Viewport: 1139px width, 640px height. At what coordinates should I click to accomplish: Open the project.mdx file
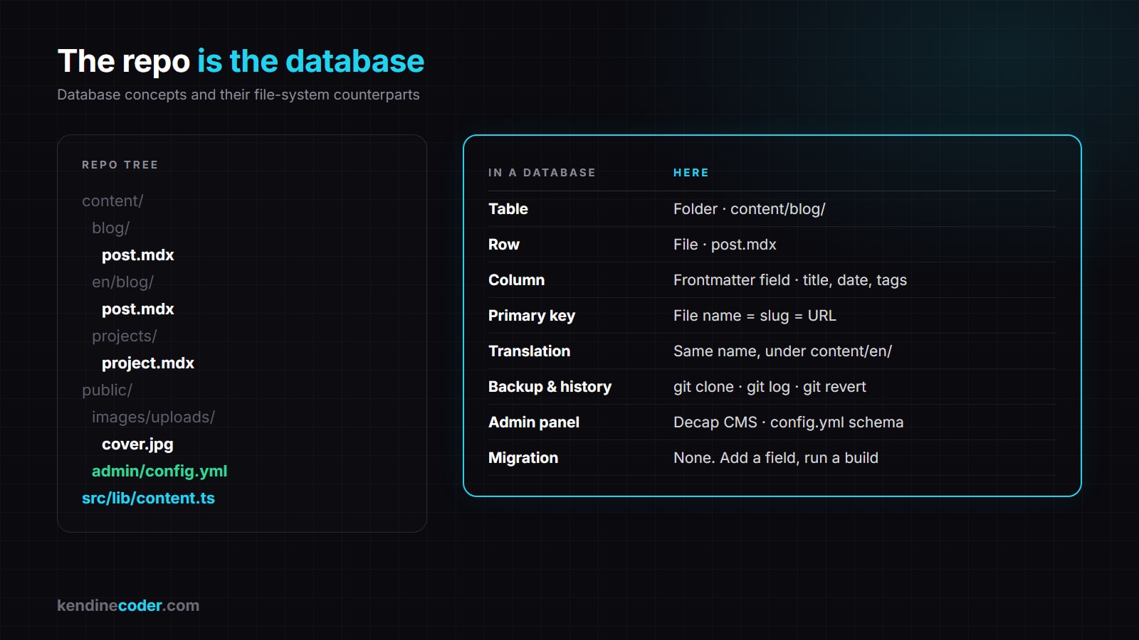click(148, 363)
